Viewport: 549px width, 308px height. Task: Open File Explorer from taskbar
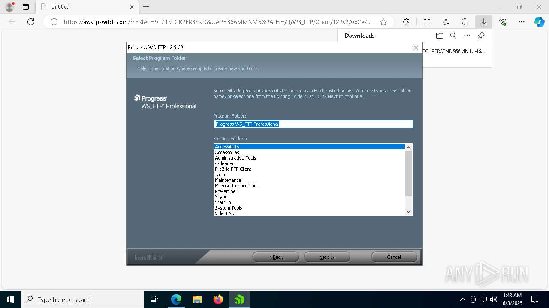coord(197,299)
